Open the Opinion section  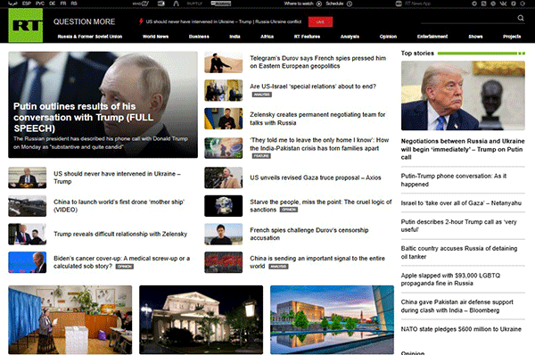pyautogui.click(x=388, y=37)
